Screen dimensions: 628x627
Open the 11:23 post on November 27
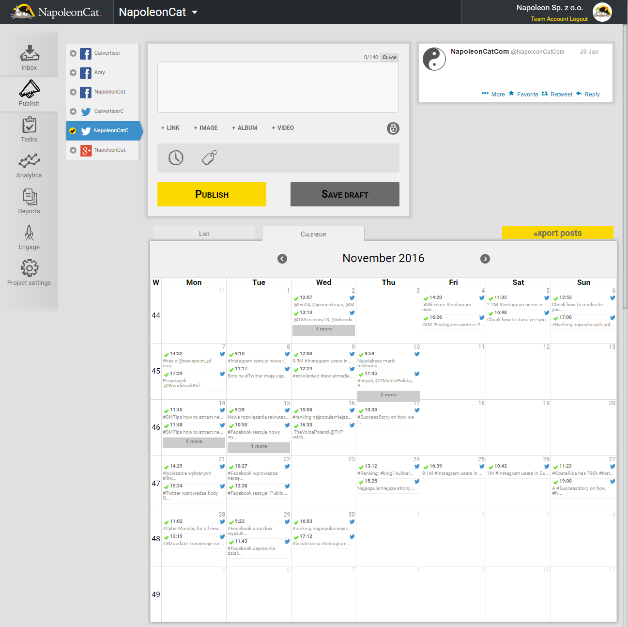click(583, 470)
